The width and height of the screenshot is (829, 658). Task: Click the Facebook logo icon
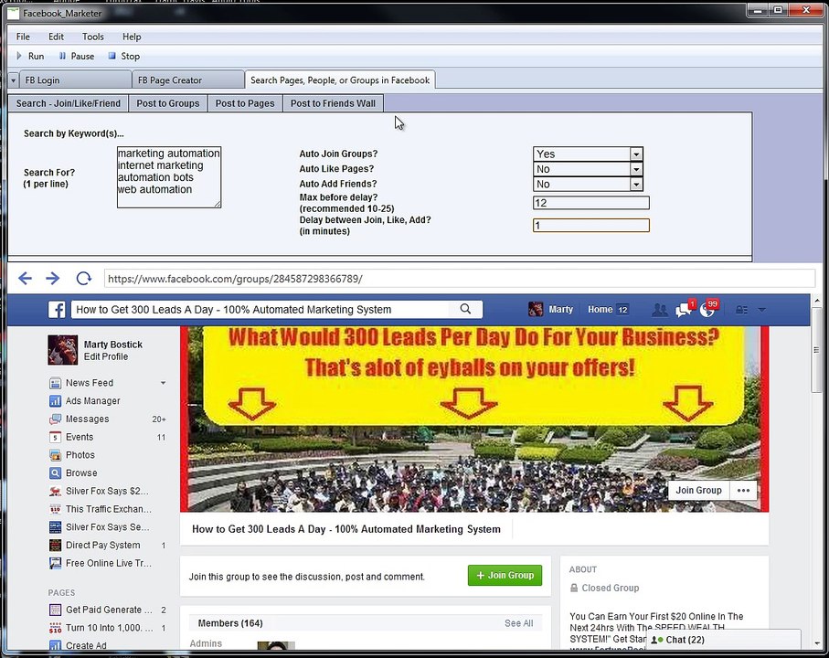(x=57, y=309)
